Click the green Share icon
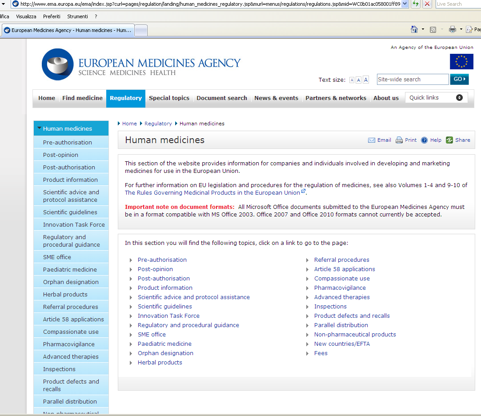Image resolution: width=481 pixels, height=416 pixels. click(449, 140)
